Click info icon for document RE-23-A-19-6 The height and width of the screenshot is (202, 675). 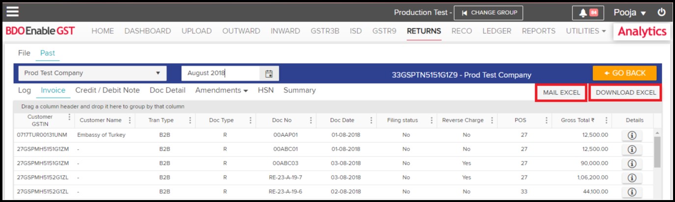[x=632, y=192]
